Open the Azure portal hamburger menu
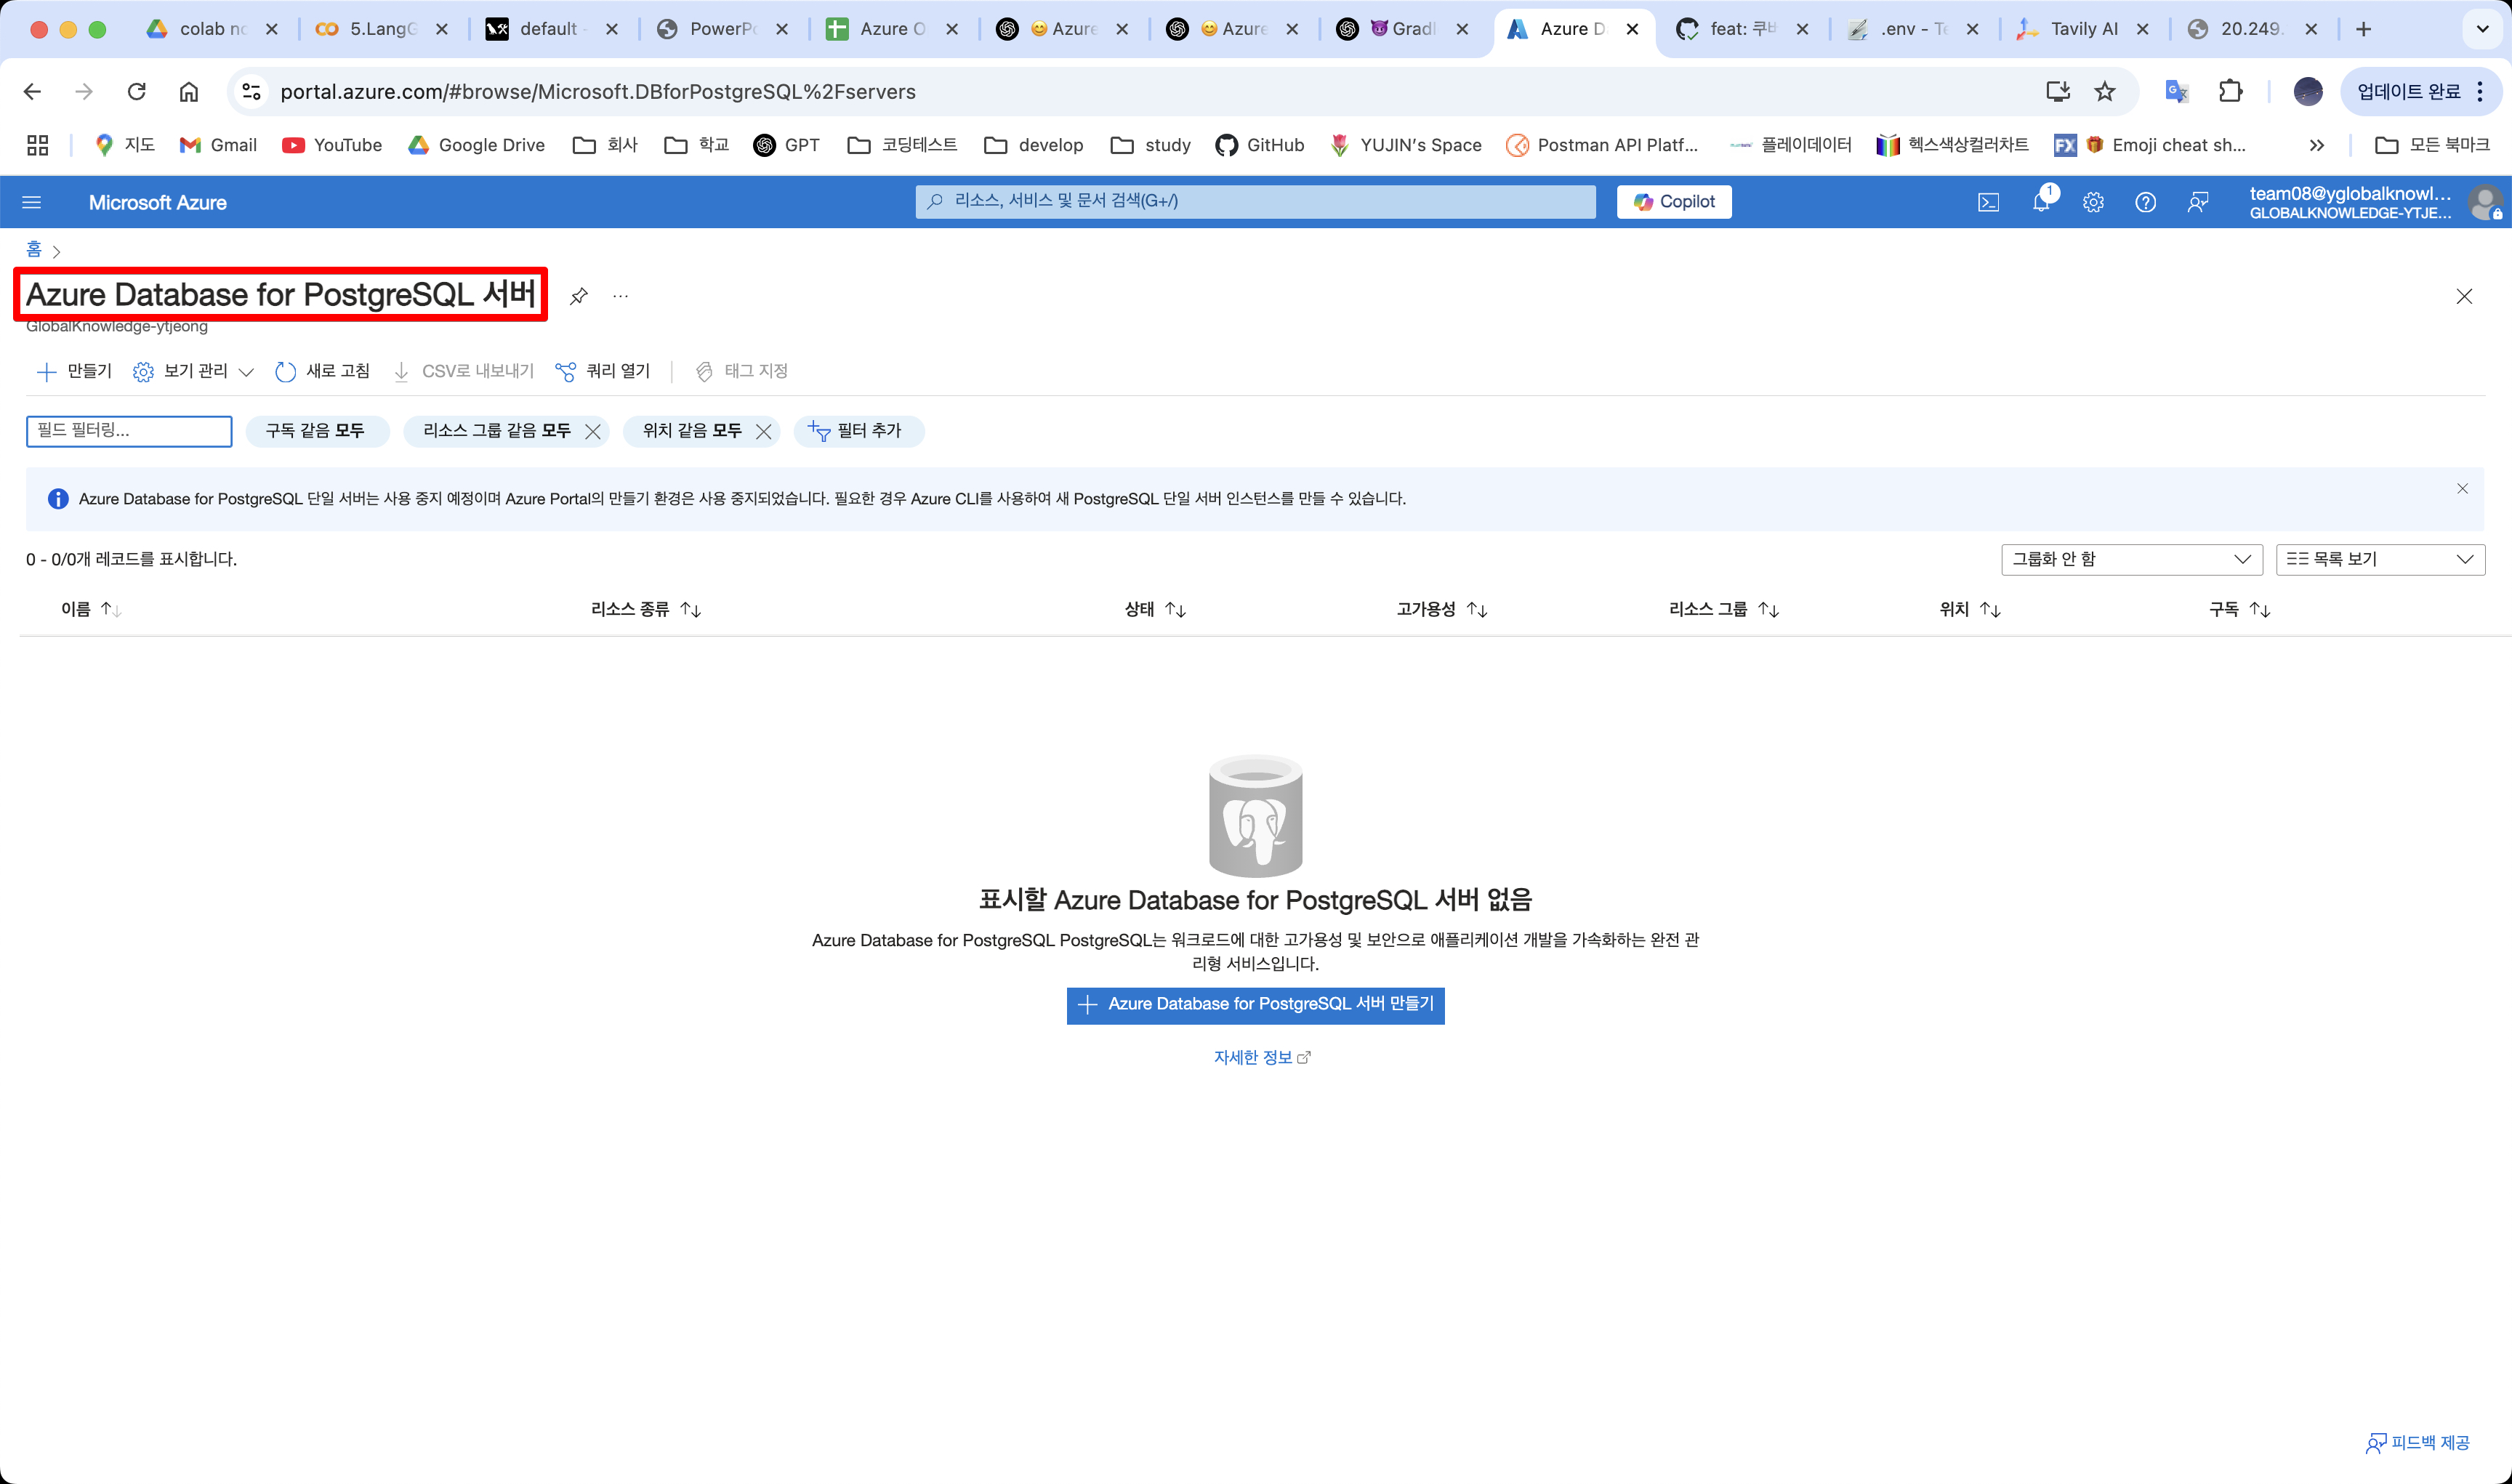The height and width of the screenshot is (1484, 2512). (31, 202)
